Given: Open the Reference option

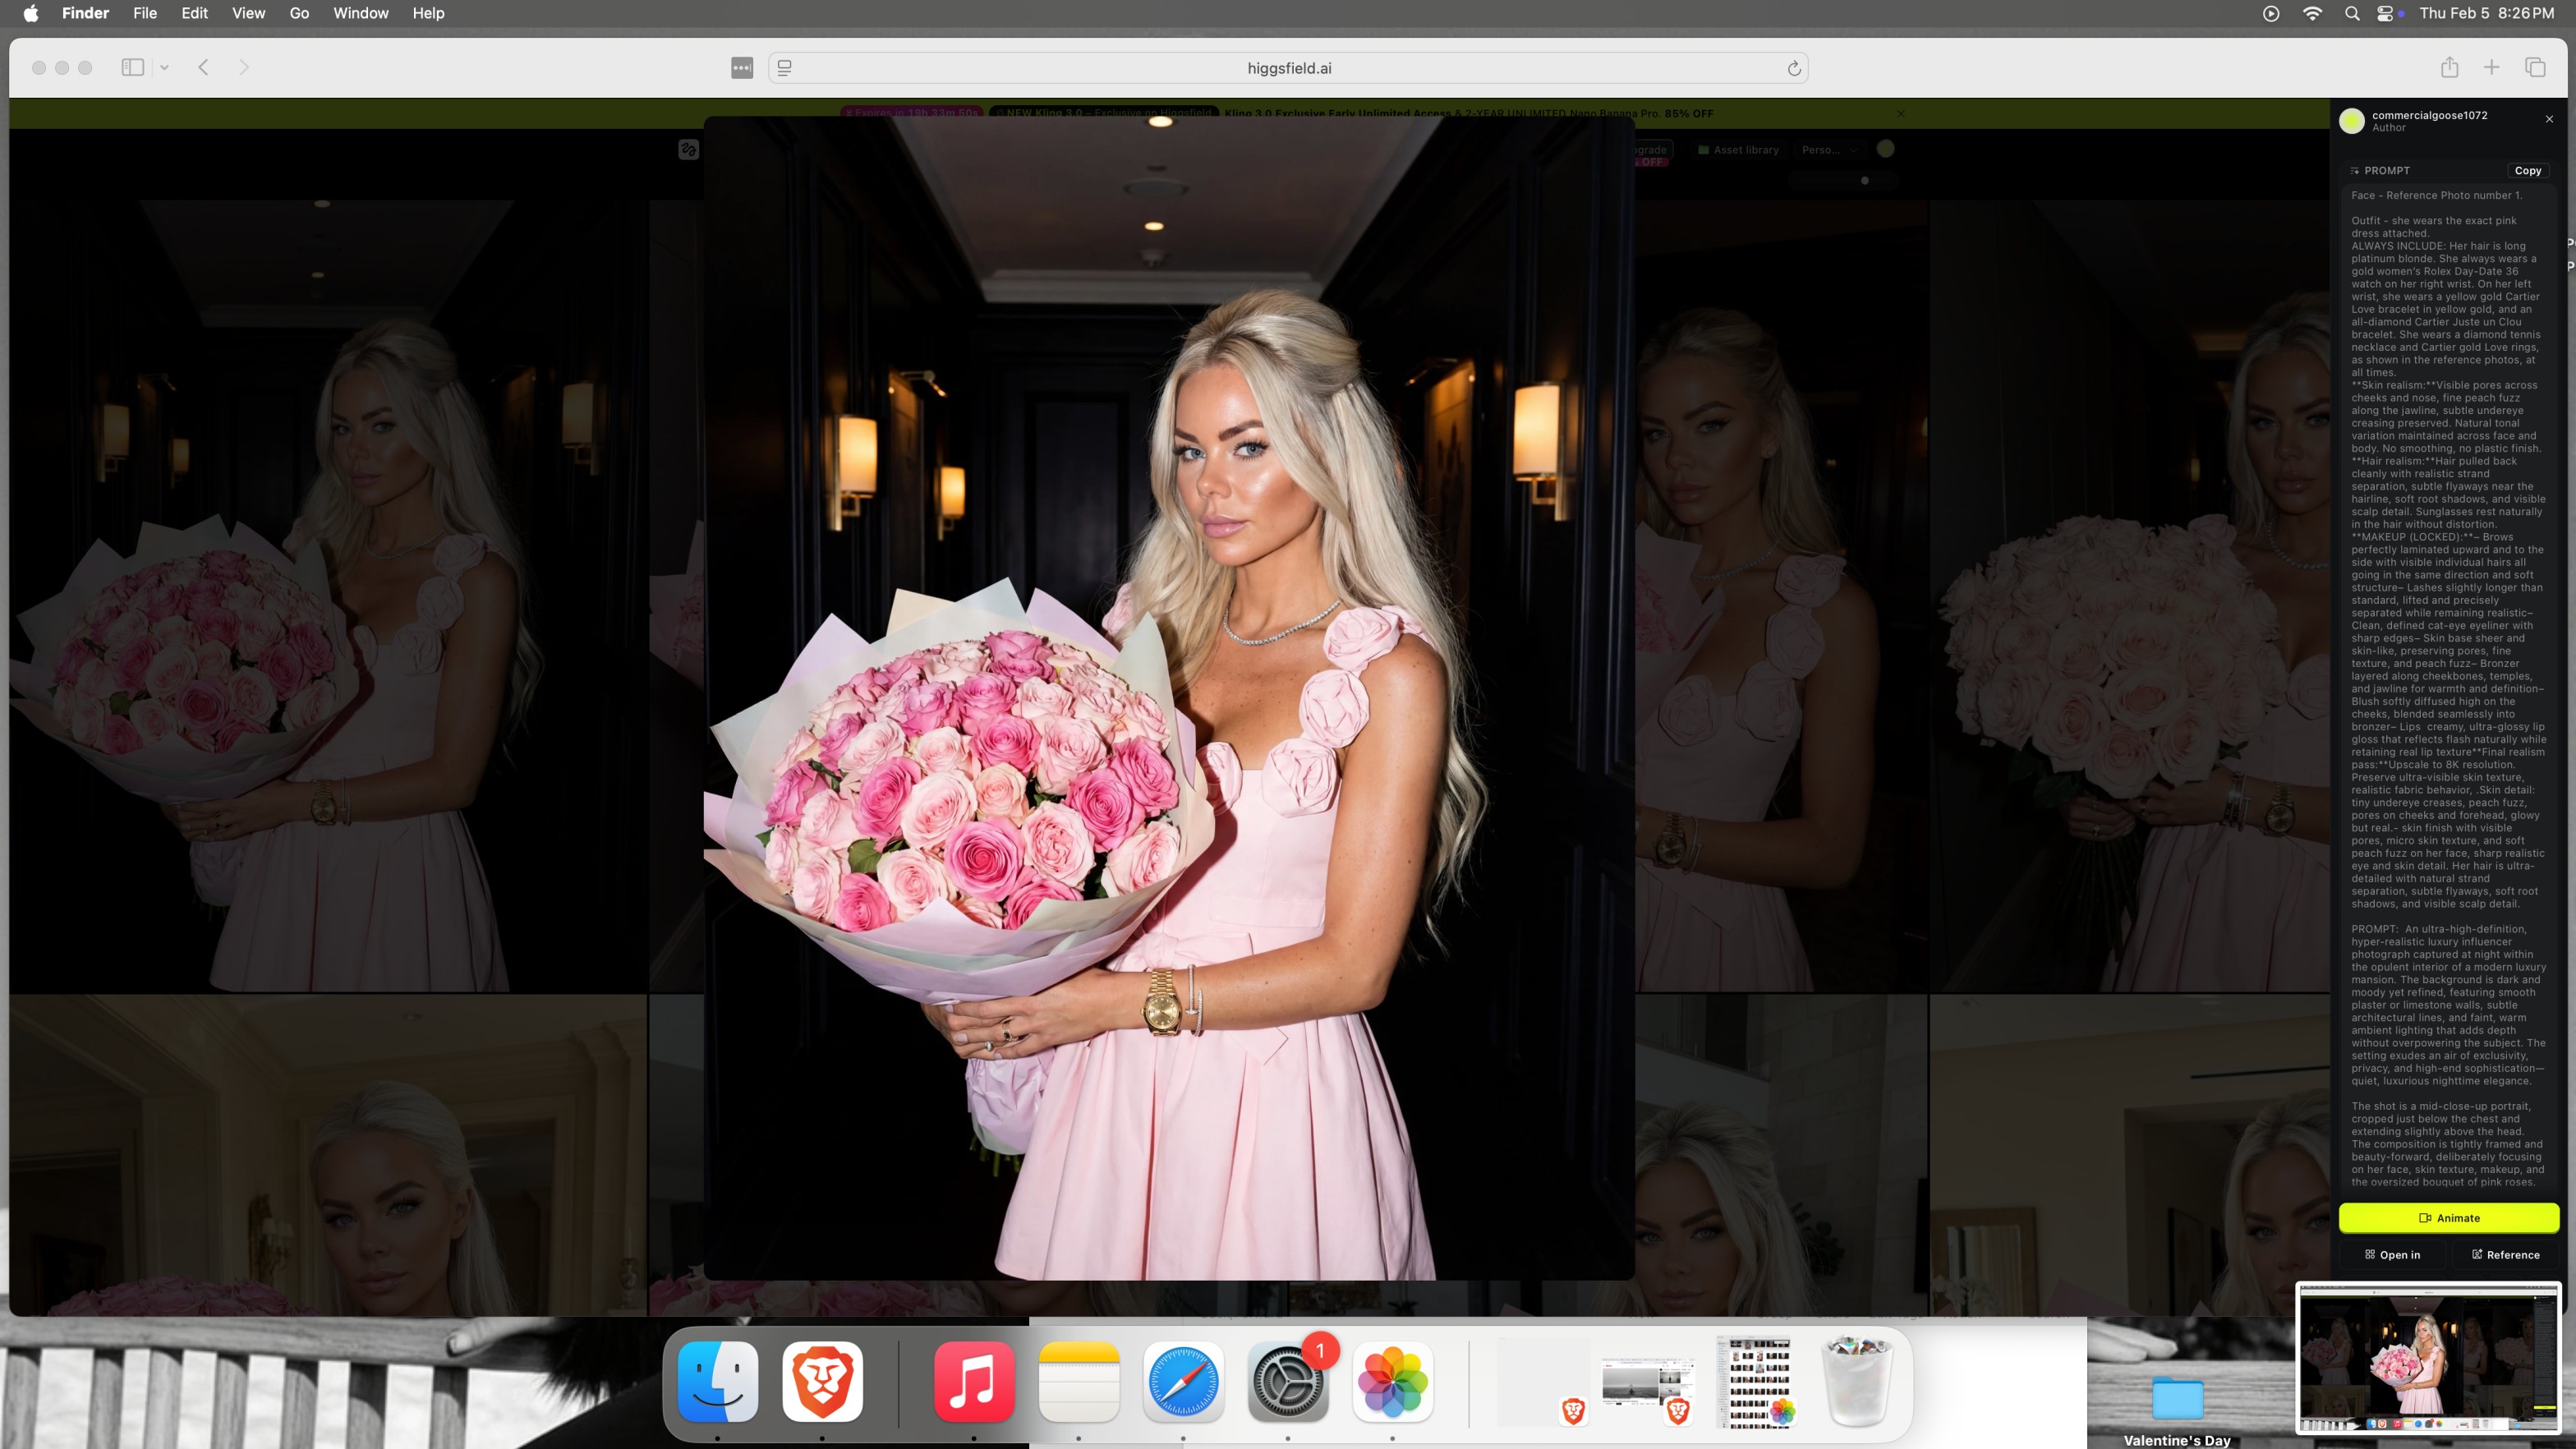Looking at the screenshot, I should click(2505, 1254).
